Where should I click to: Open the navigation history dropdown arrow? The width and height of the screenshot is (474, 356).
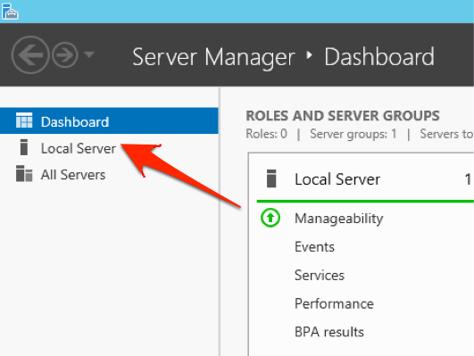click(x=89, y=54)
